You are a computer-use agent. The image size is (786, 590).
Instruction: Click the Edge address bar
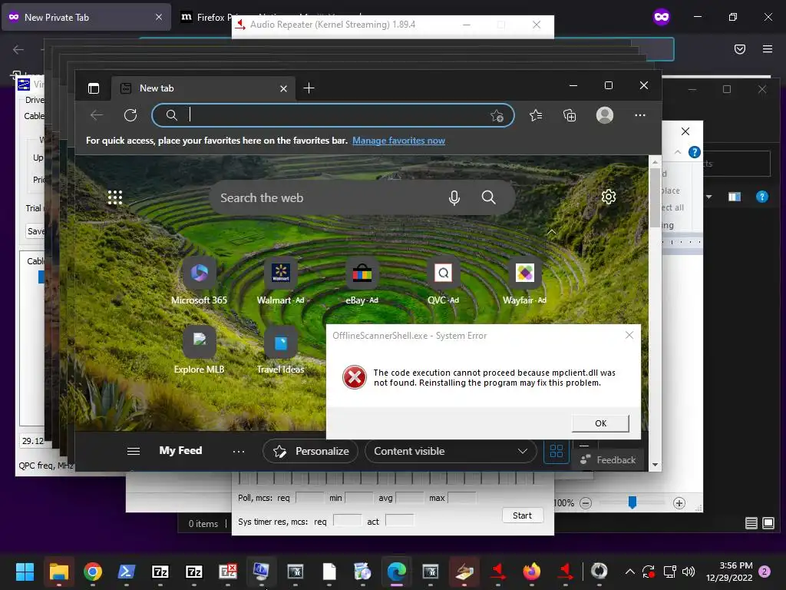coord(333,115)
